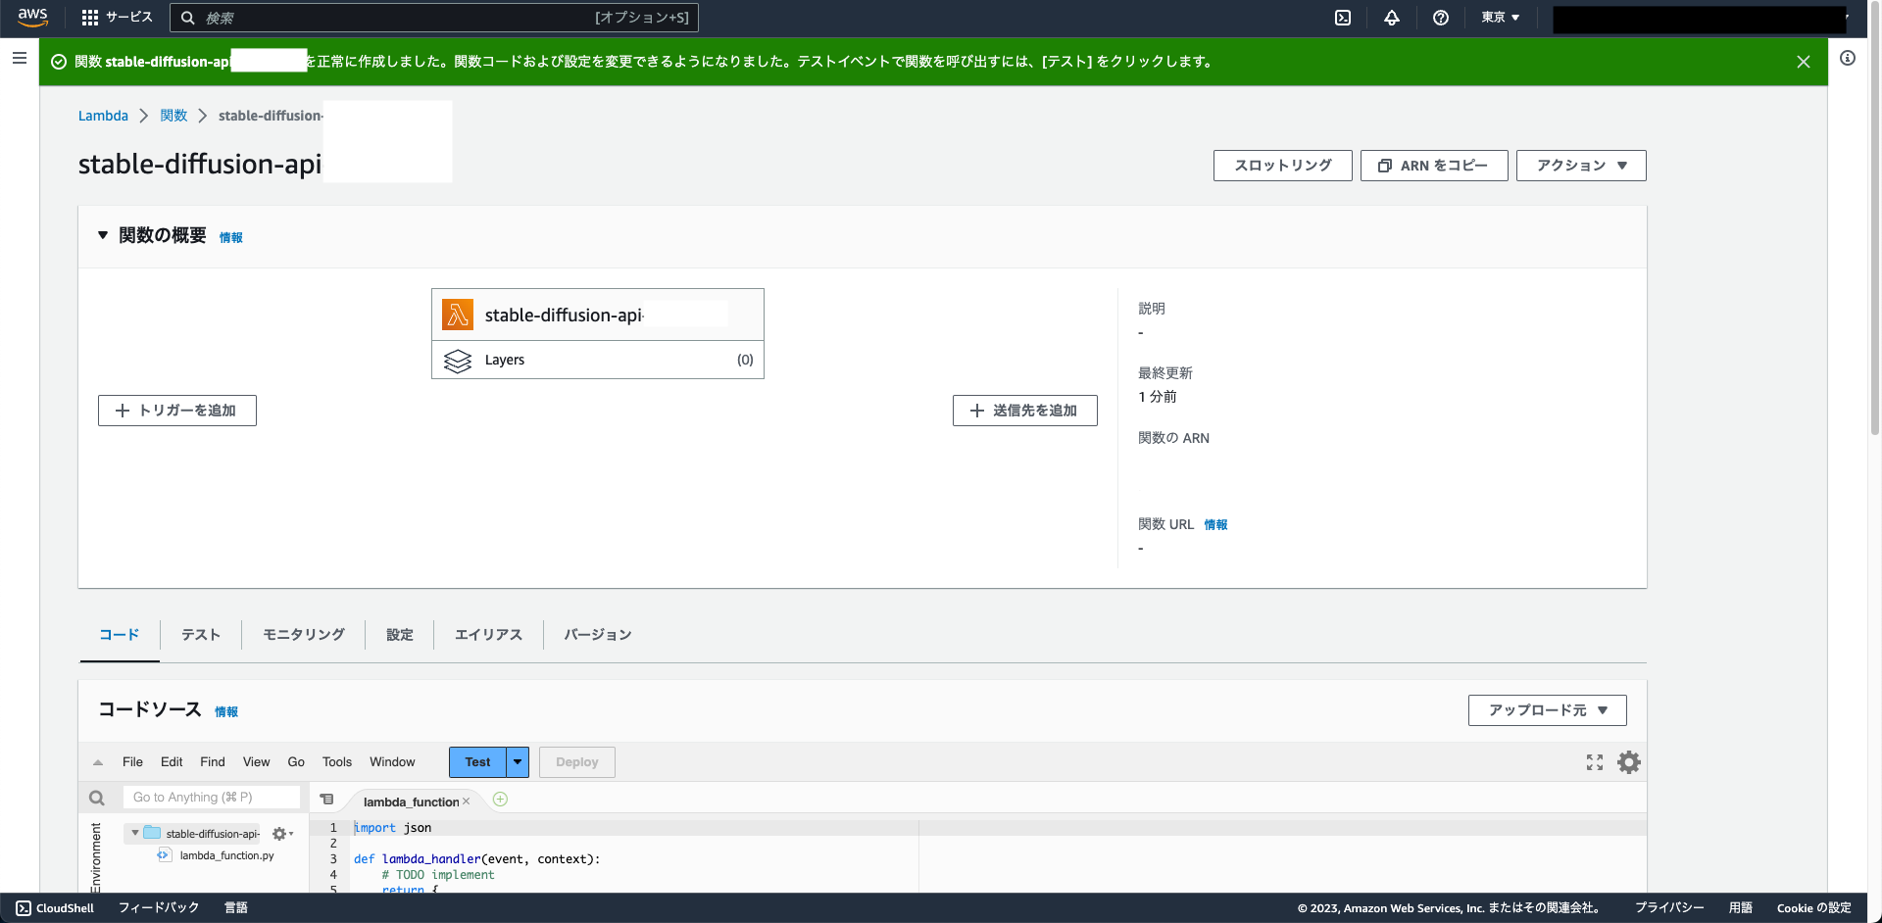Viewport: 1882px width, 923px height.
Task: Focus the Go to Anything field
Action: (x=212, y=798)
